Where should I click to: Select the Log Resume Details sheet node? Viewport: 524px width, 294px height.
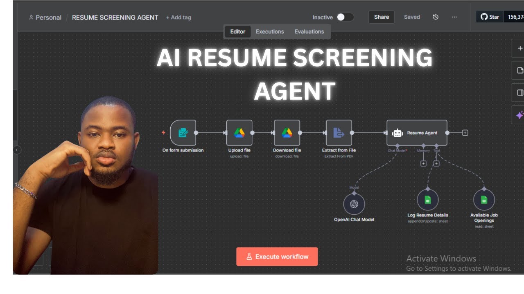428,200
